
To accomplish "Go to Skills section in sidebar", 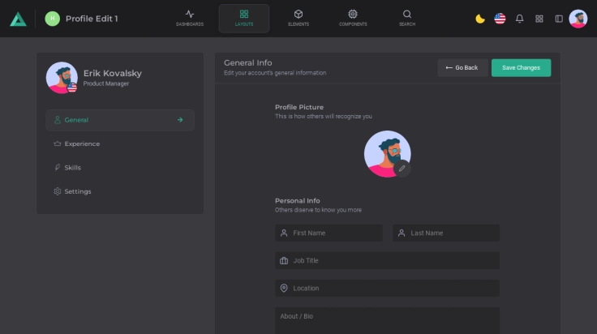I will pos(73,168).
